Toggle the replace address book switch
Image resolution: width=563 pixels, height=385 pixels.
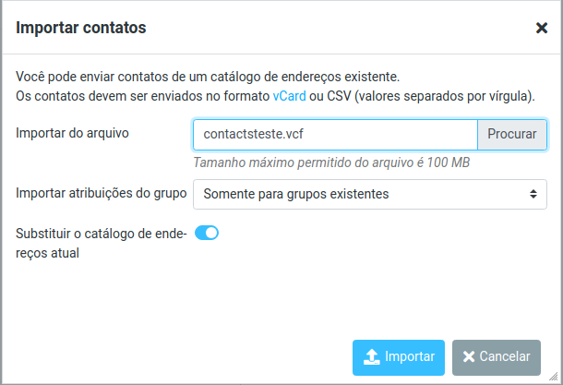(207, 233)
